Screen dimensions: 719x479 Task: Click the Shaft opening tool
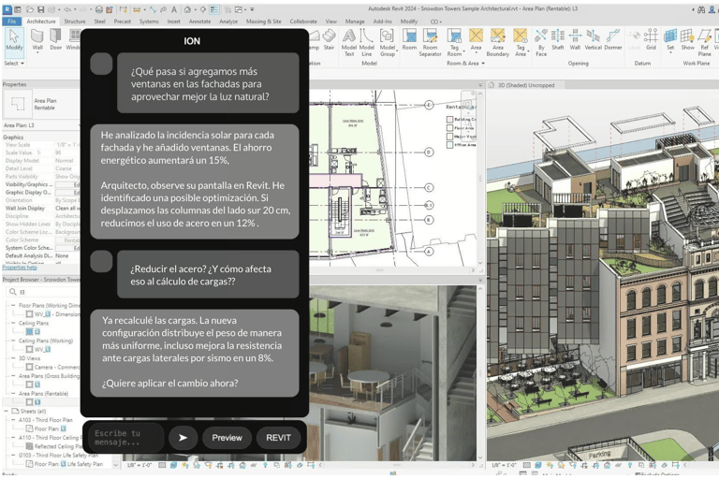pos(558,39)
